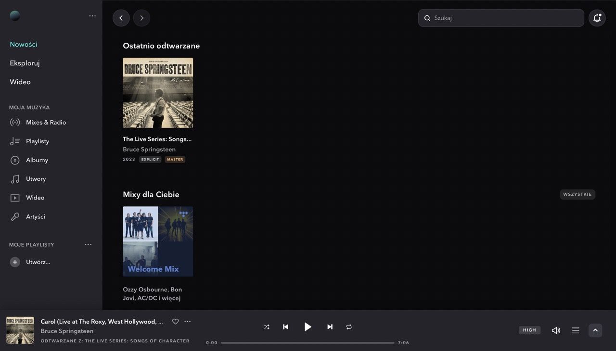
Task: Open Utwory in Moja Muzyka
Action: [x=36, y=178]
